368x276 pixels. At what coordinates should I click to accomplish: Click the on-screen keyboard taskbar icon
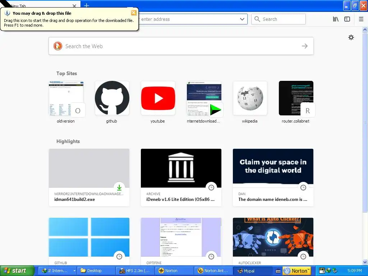click(278, 271)
